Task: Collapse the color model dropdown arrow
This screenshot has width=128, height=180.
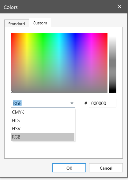Action: [x=72, y=103]
